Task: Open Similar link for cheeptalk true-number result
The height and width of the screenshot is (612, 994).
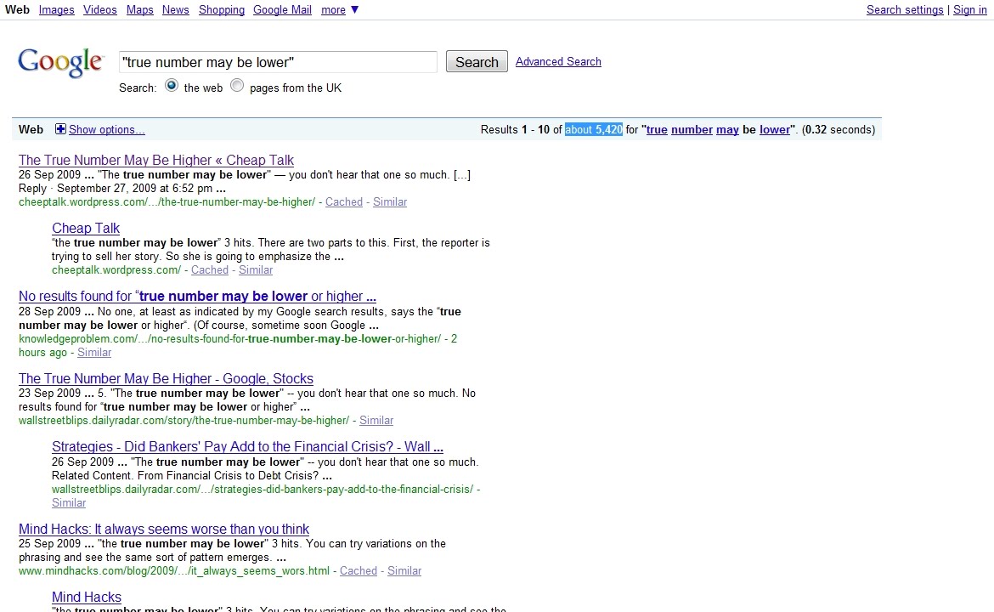Action: tap(390, 201)
